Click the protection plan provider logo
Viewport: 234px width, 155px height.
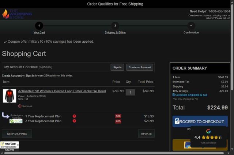click(16, 121)
